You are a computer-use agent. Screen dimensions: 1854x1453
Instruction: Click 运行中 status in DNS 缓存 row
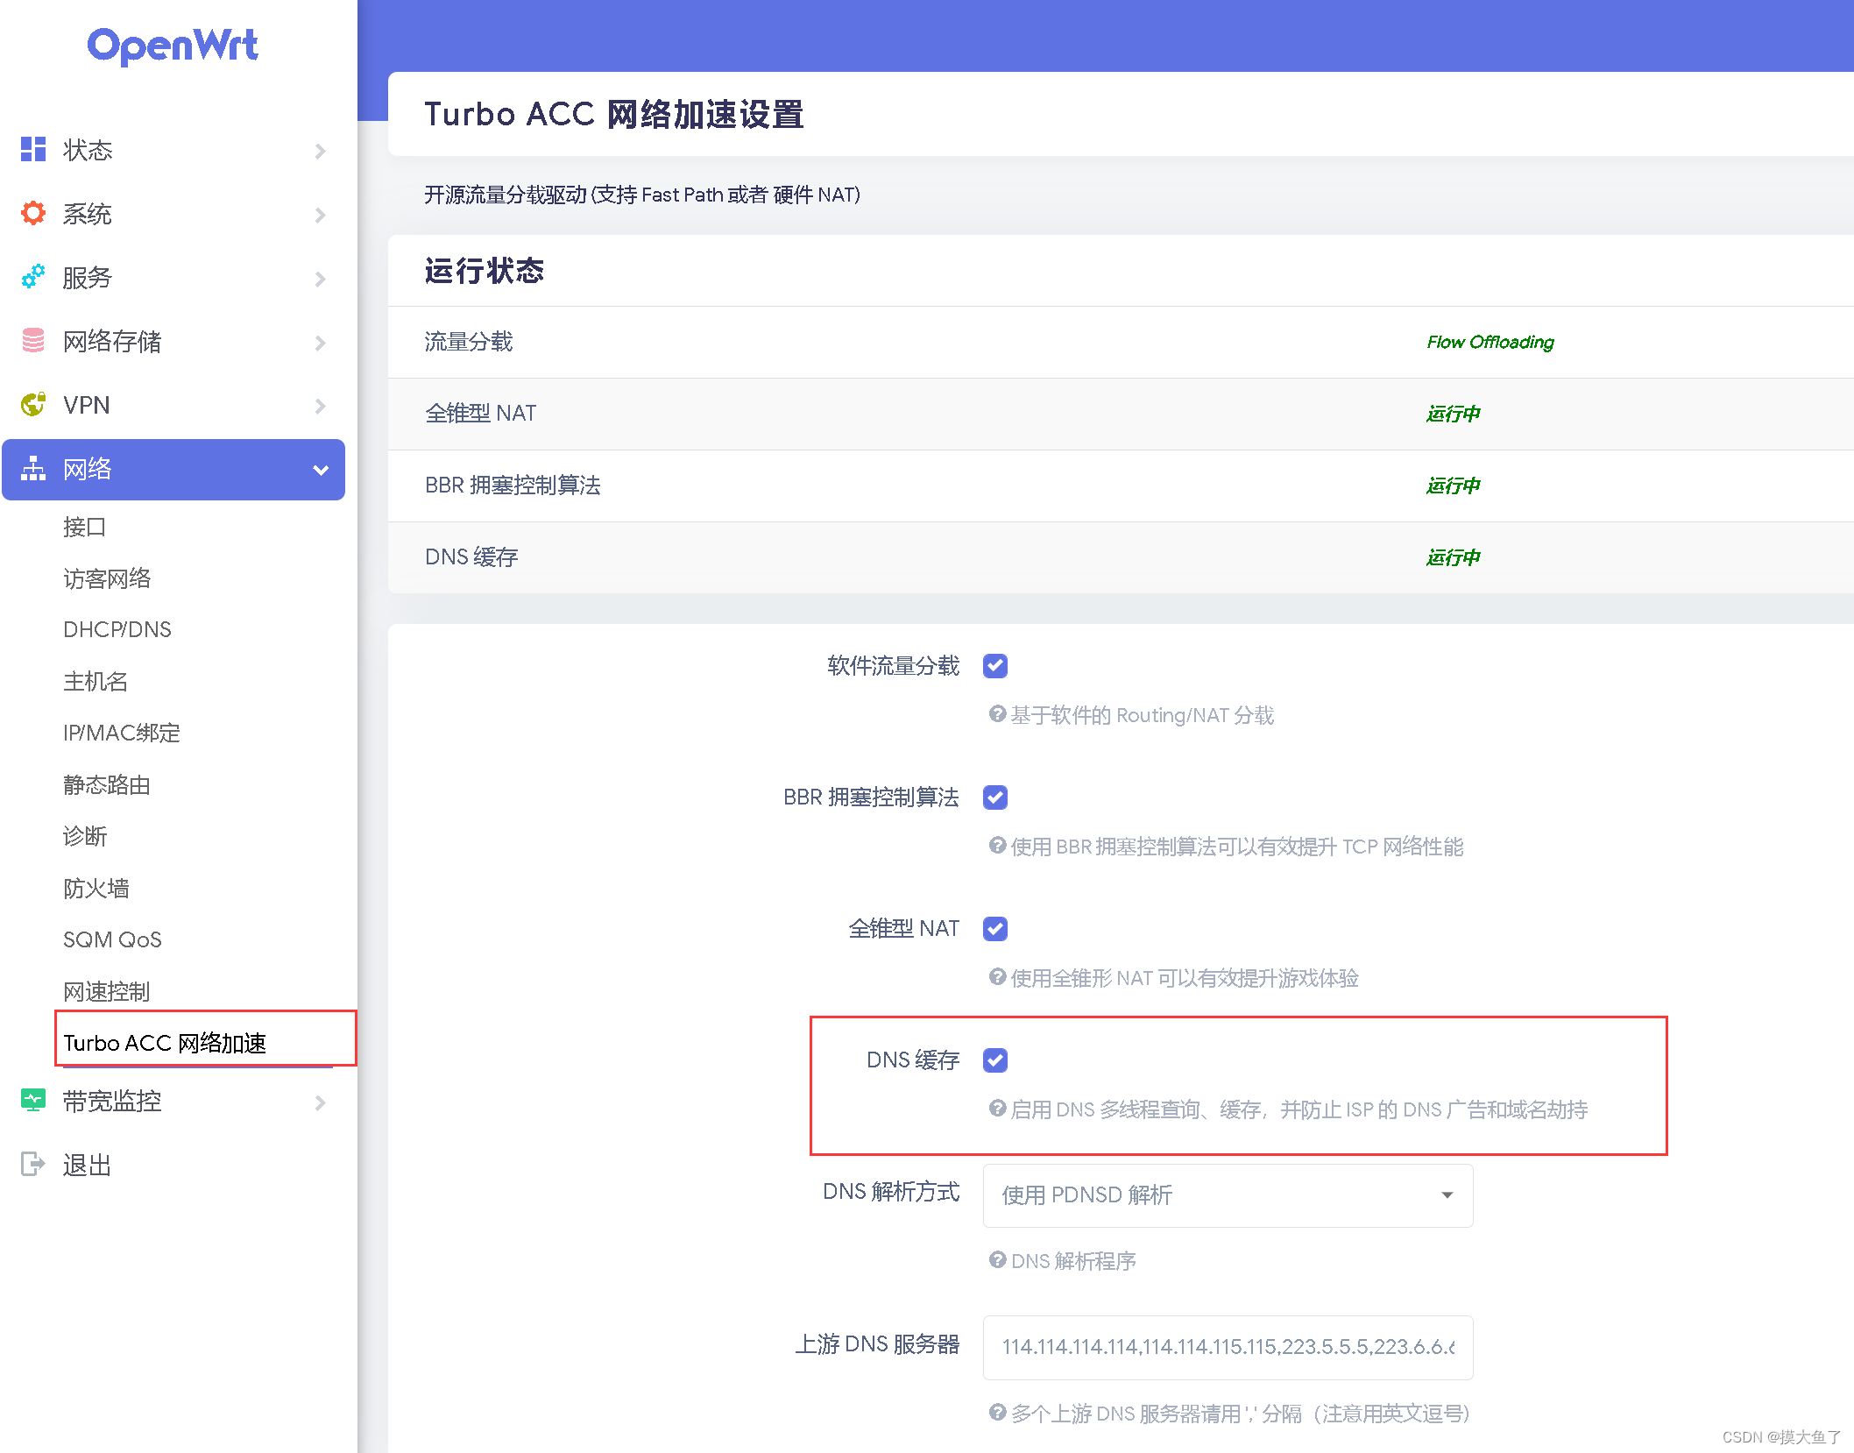point(1454,557)
